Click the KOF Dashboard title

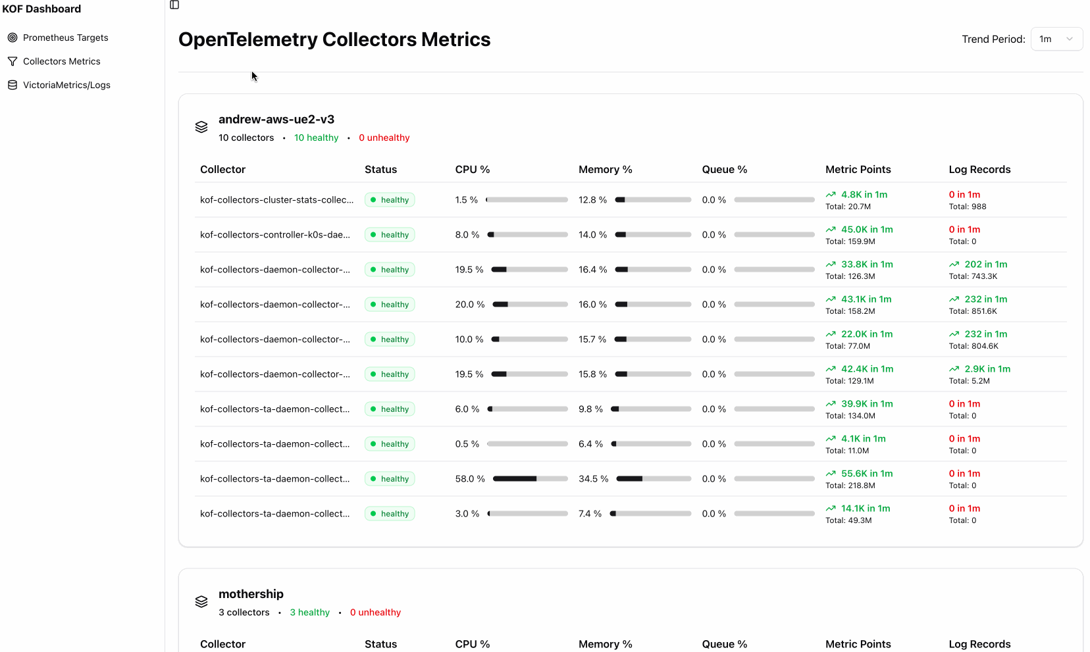coord(41,9)
